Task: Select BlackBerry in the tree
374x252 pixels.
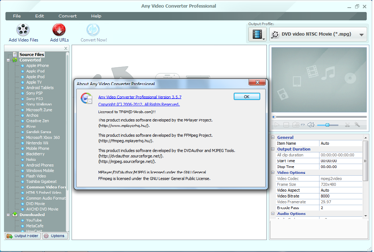Action: click(35, 154)
